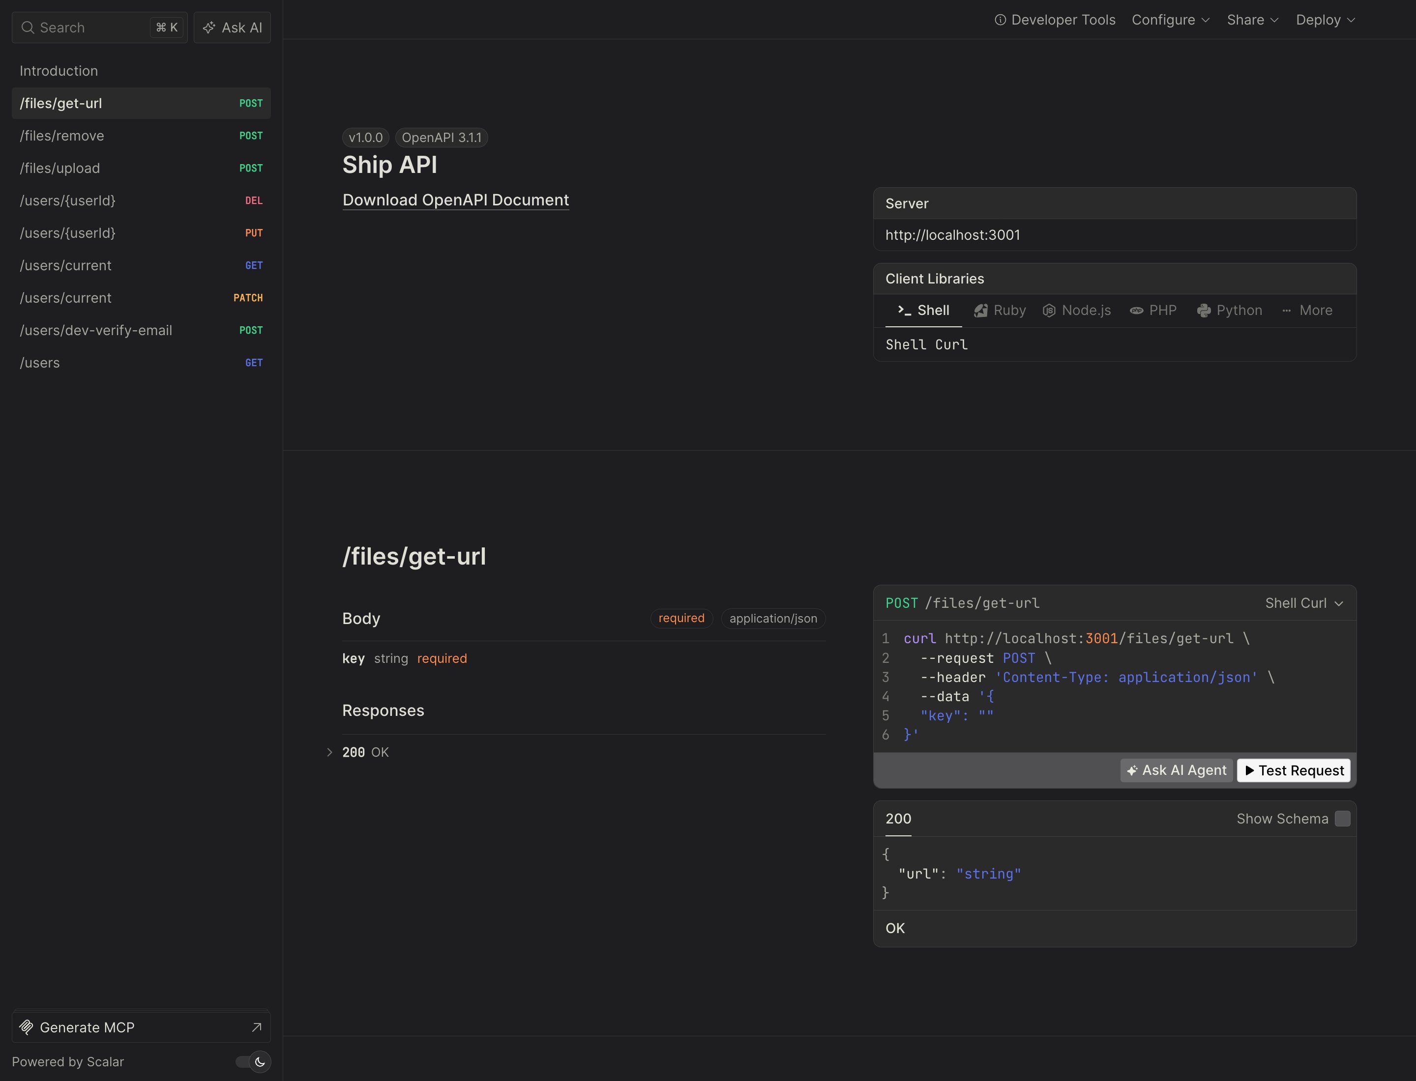This screenshot has width=1416, height=1081.
Task: Click the Ask AI button in sidebar
Action: (233, 28)
